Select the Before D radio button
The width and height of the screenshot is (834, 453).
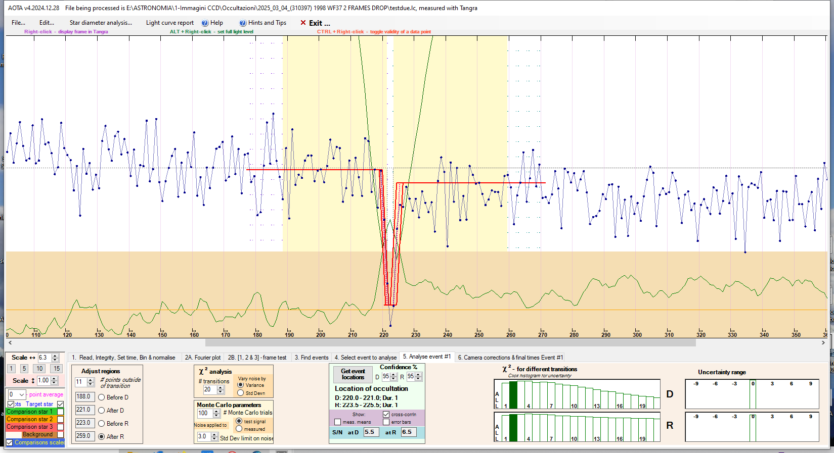[x=101, y=397]
